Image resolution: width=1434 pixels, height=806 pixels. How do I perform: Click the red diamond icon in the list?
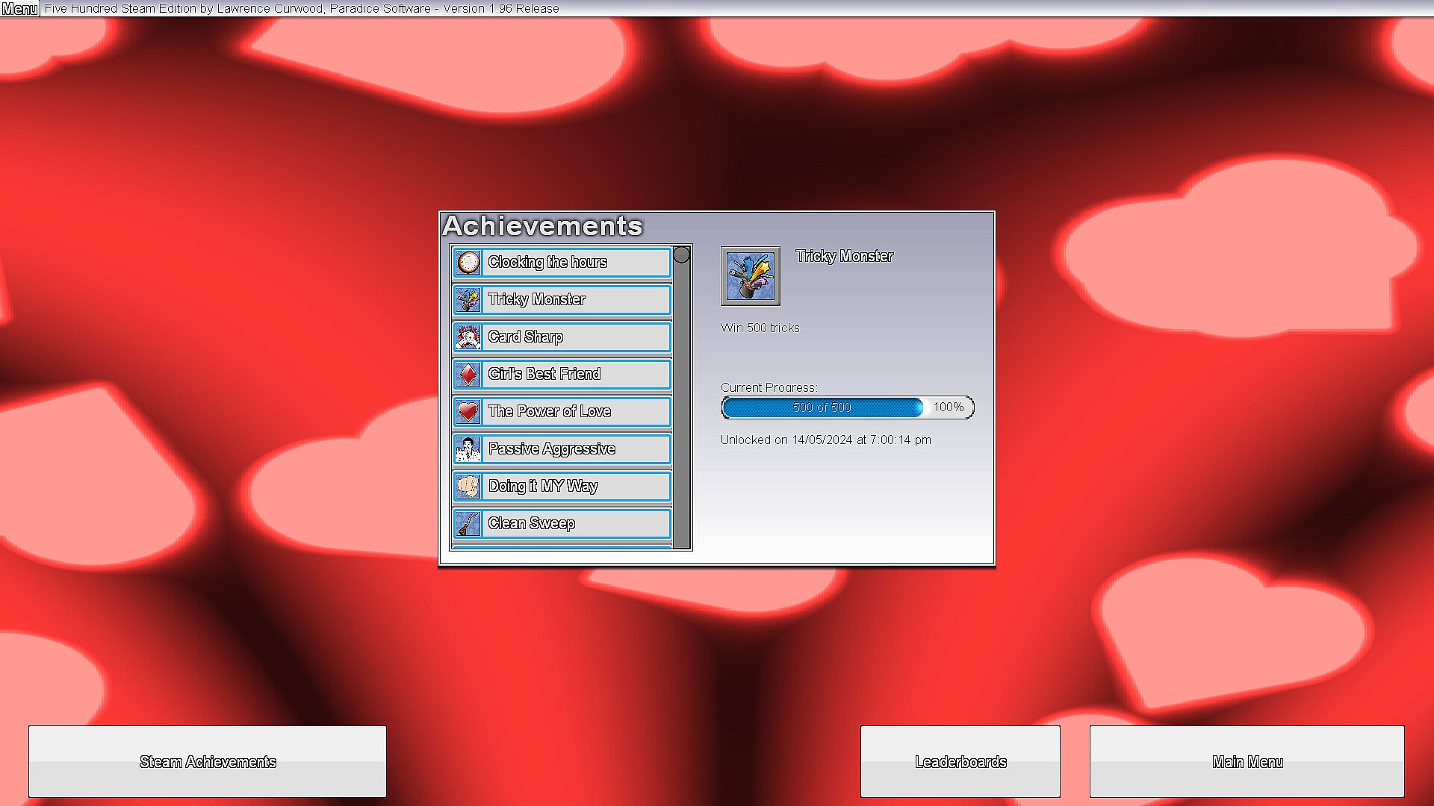tap(468, 375)
